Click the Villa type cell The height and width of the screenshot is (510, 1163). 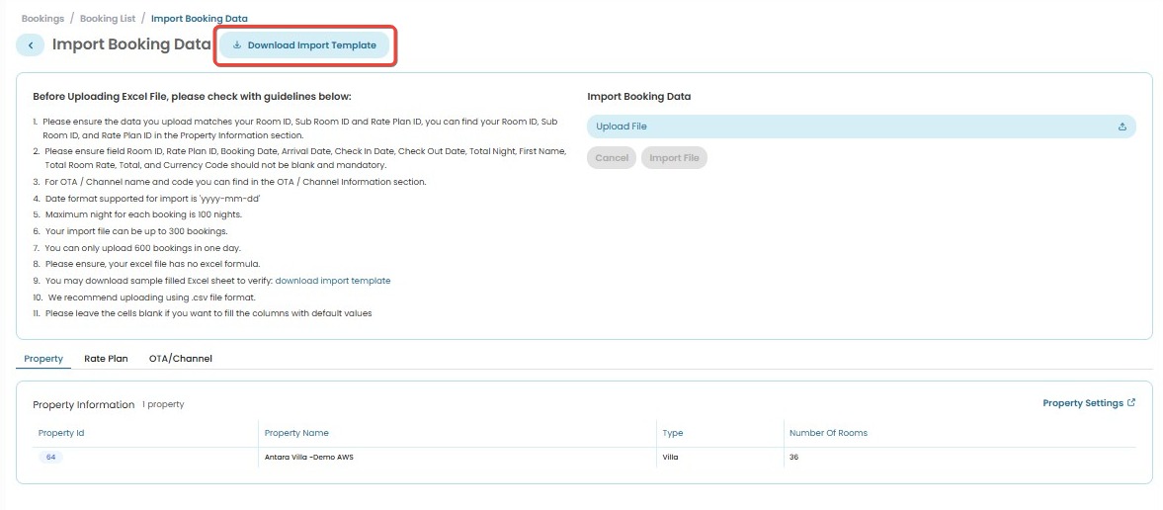[671, 458]
